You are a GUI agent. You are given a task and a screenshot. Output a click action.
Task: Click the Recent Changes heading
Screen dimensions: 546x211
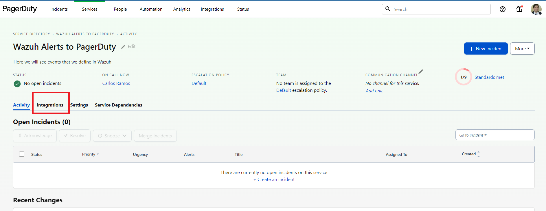tap(38, 200)
